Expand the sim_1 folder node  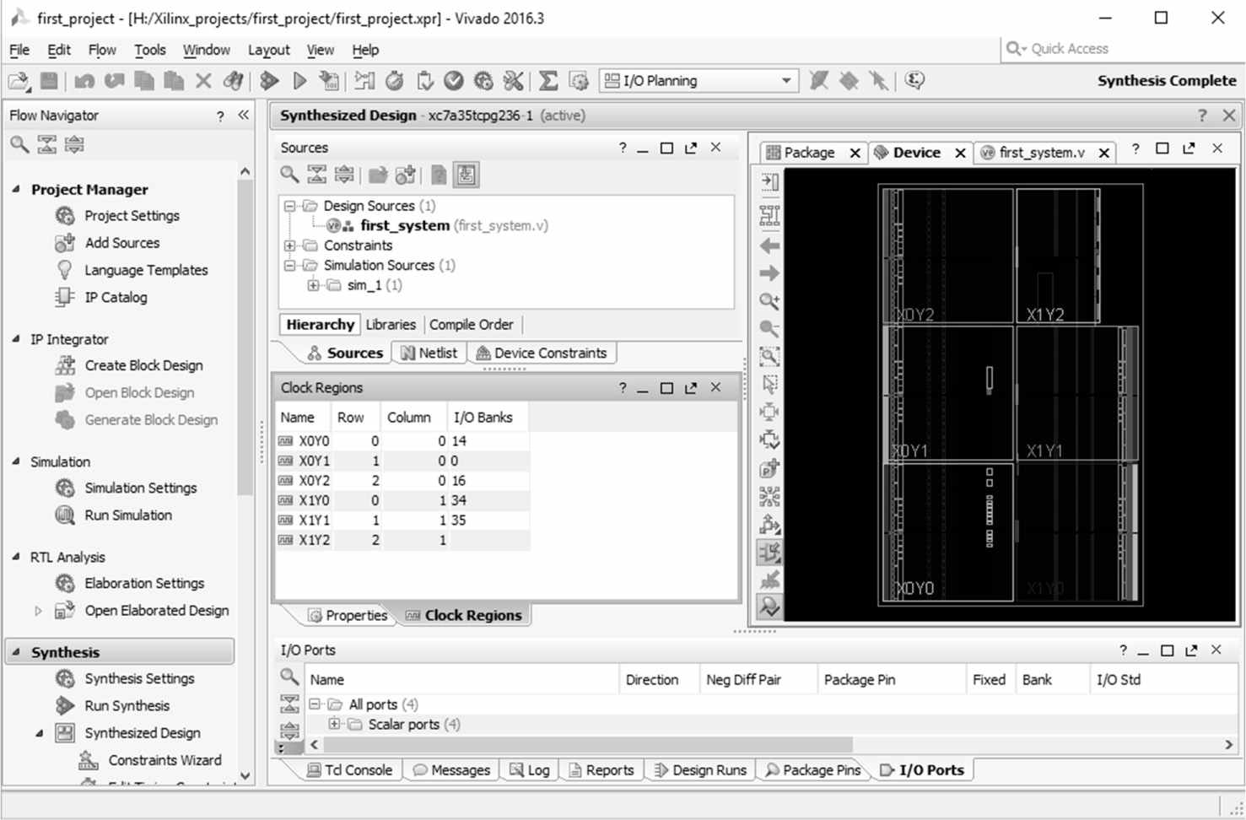(x=313, y=285)
